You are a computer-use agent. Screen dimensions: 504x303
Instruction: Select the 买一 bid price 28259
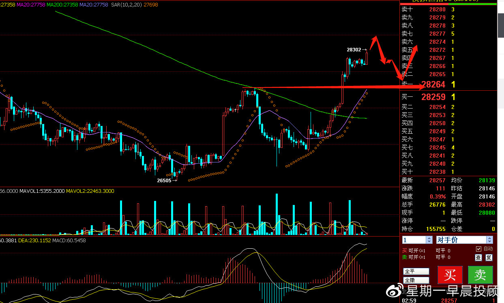[x=433, y=97]
